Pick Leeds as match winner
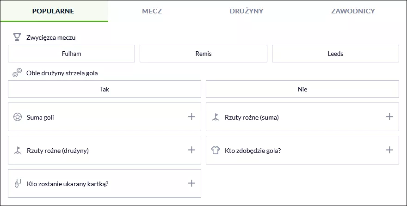The image size is (407, 206). pos(335,54)
